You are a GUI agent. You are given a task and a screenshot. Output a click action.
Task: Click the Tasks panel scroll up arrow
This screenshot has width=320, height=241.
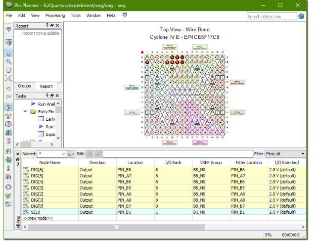58,103
